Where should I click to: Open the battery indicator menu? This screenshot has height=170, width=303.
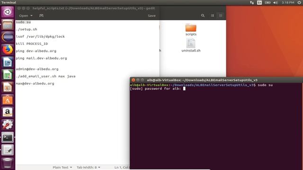click(x=267, y=2)
